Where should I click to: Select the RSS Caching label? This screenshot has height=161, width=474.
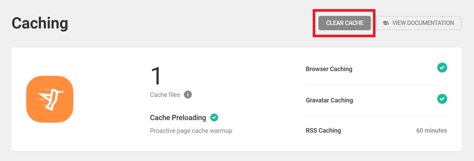coord(323,130)
